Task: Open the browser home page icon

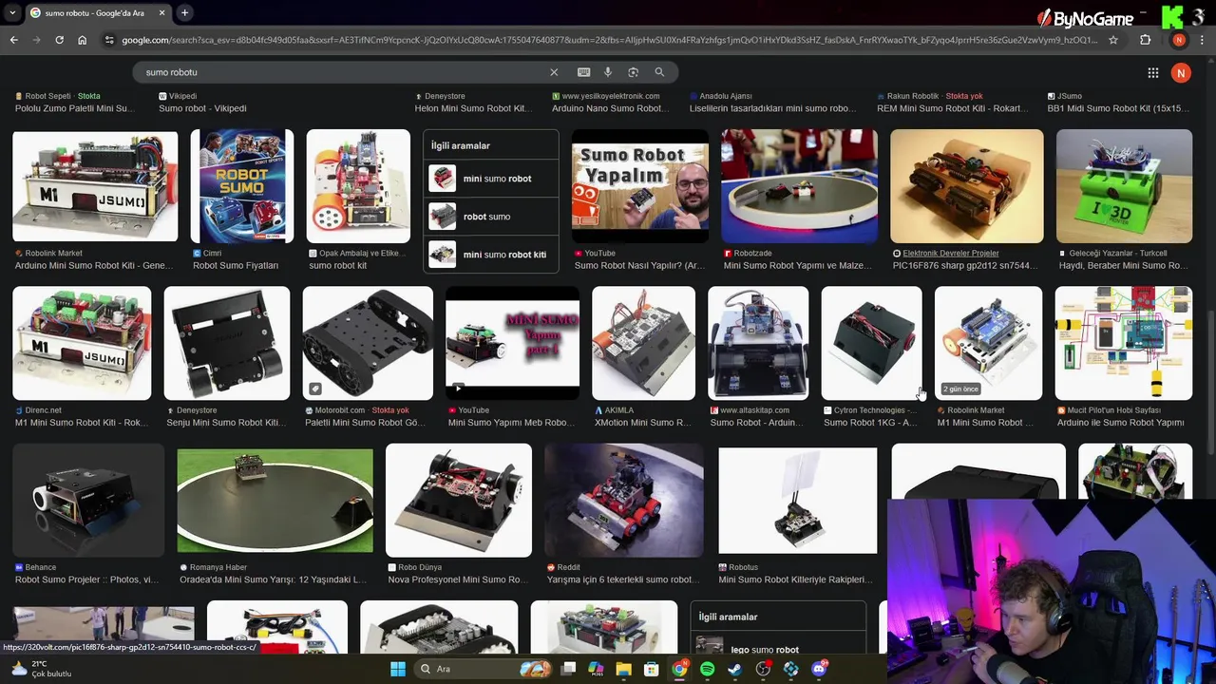Action: [x=82, y=40]
